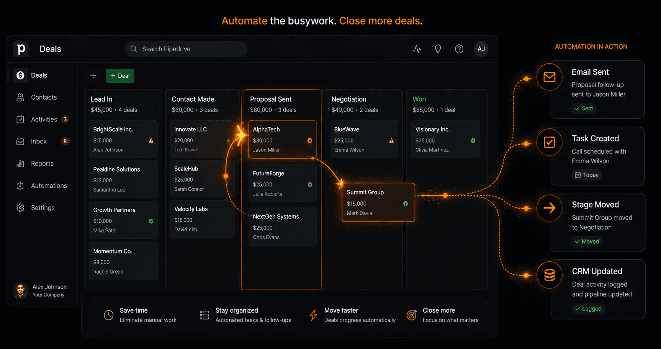Click the Stay organized list icon
Image resolution: width=661 pixels, height=349 pixels.
pos(204,315)
